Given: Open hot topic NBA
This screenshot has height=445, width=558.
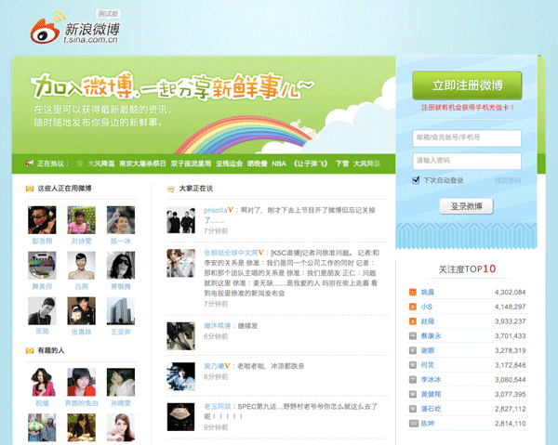Looking at the screenshot, I should point(279,164).
